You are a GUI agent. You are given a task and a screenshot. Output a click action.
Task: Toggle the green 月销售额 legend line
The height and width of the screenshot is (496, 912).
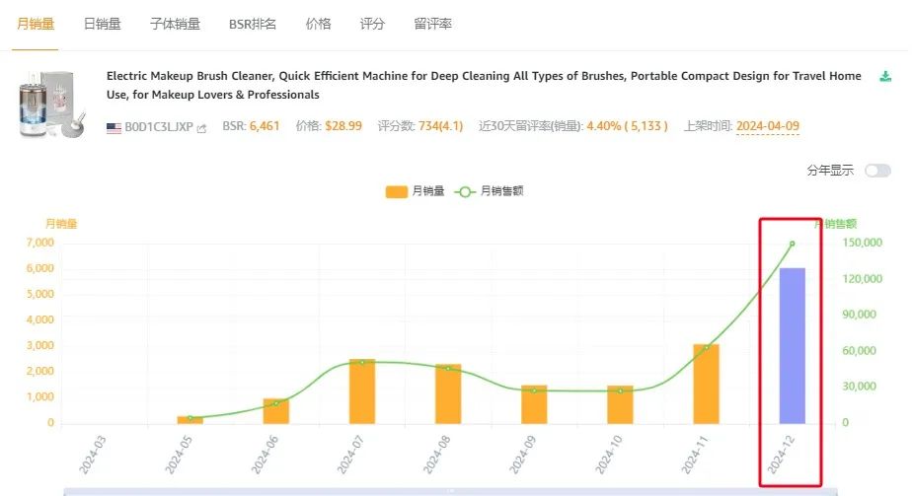pos(490,191)
